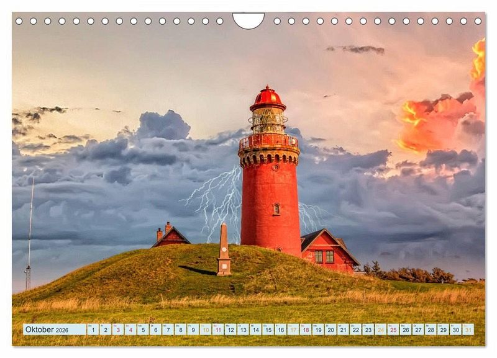Click the Saturday cell numbered 10
Screen dimensions: 497x358
pyautogui.click(x=206, y=329)
